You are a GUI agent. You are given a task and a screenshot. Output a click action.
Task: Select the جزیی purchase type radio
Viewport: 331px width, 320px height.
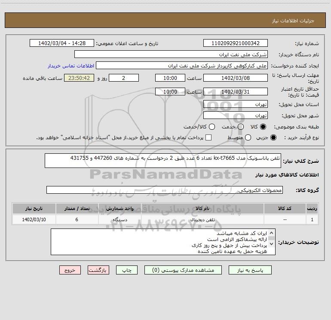click(273, 138)
